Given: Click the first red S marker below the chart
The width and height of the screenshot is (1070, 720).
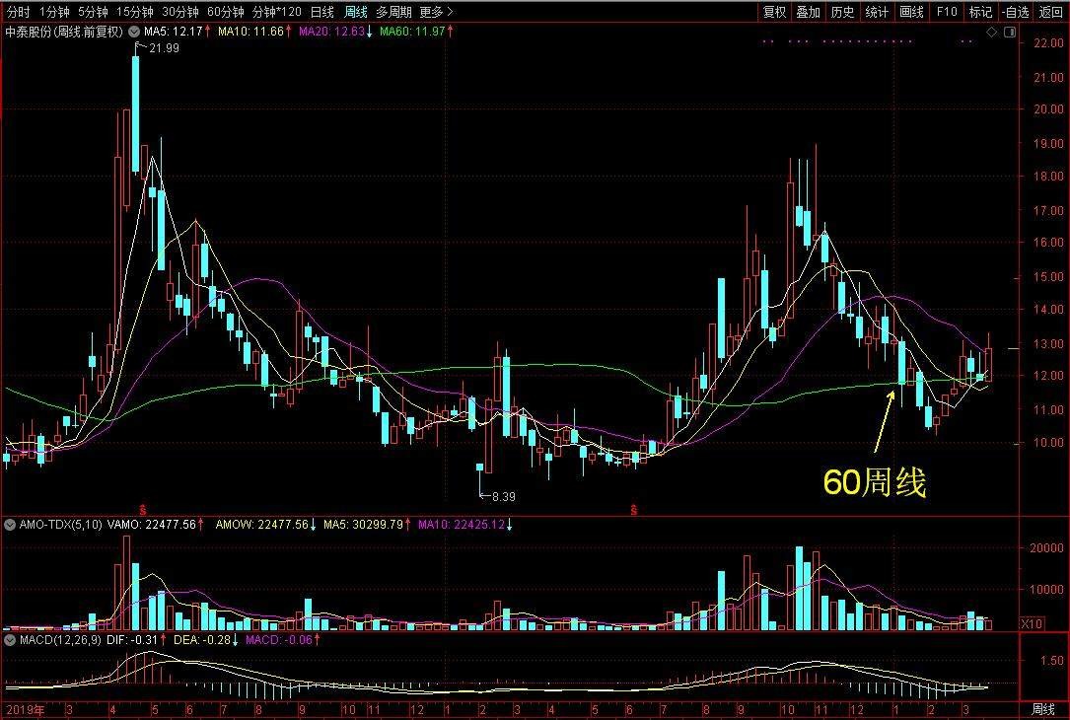Looking at the screenshot, I should point(143,509).
